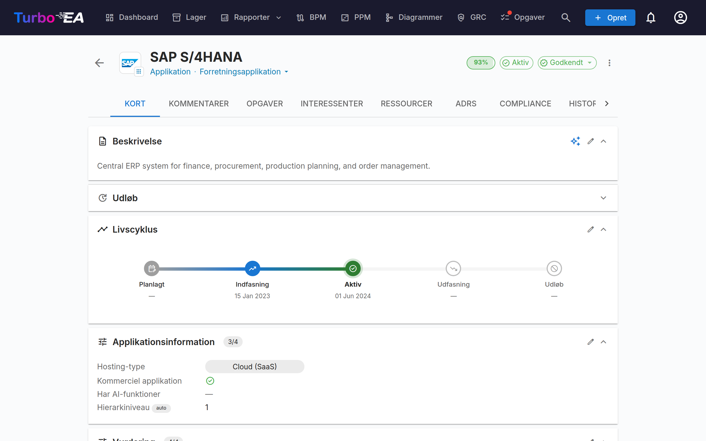Open the Godkendt approval dropdown
Viewport: 706px width, 441px height.
tap(567, 63)
